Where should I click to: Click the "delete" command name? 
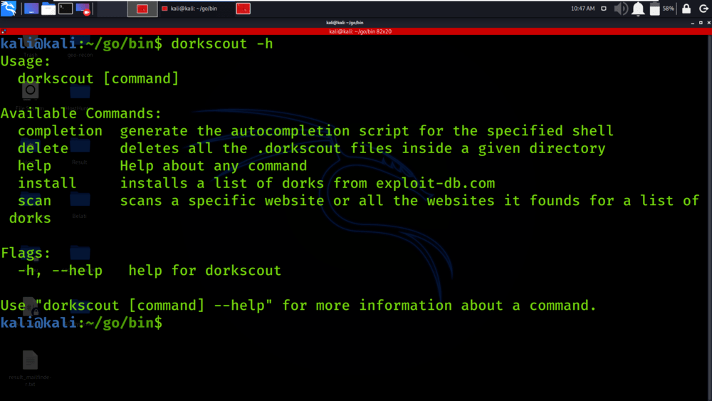(x=43, y=148)
